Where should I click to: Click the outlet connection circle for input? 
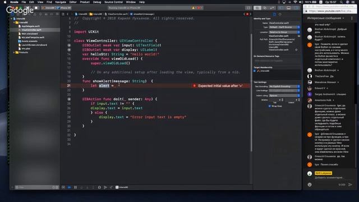click(69, 45)
